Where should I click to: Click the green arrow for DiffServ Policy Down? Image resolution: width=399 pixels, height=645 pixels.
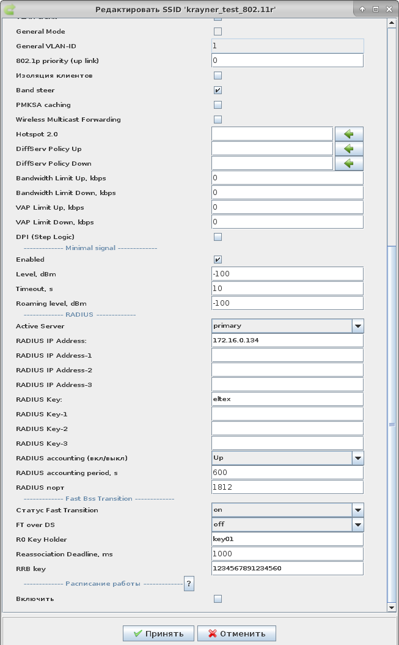pos(349,163)
